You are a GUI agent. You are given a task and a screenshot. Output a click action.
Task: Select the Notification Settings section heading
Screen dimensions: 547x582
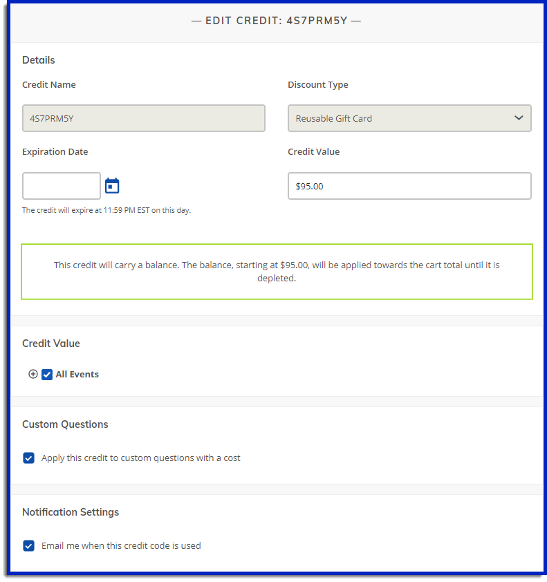(71, 512)
